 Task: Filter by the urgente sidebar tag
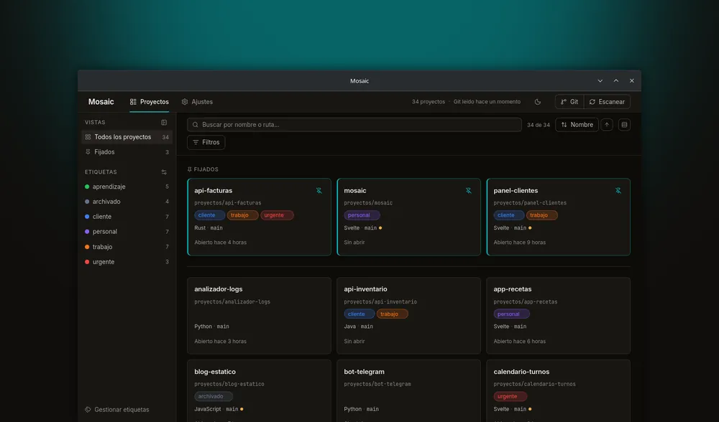tap(127, 262)
